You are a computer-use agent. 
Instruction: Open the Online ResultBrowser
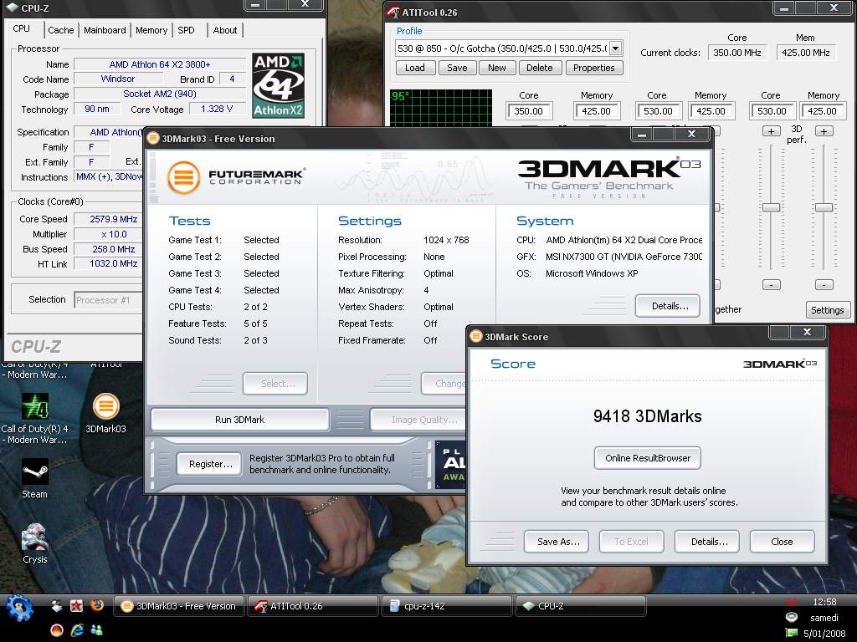click(648, 458)
